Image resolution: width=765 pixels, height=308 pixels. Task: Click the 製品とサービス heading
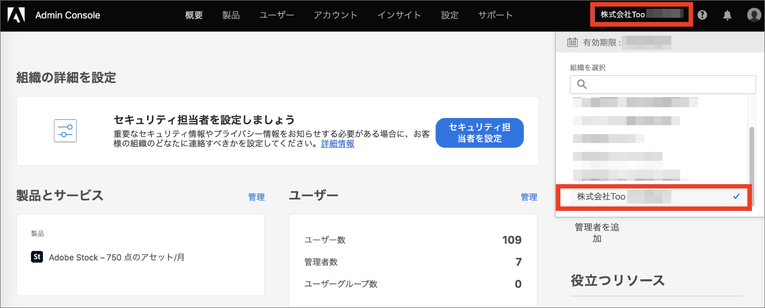[x=60, y=195]
